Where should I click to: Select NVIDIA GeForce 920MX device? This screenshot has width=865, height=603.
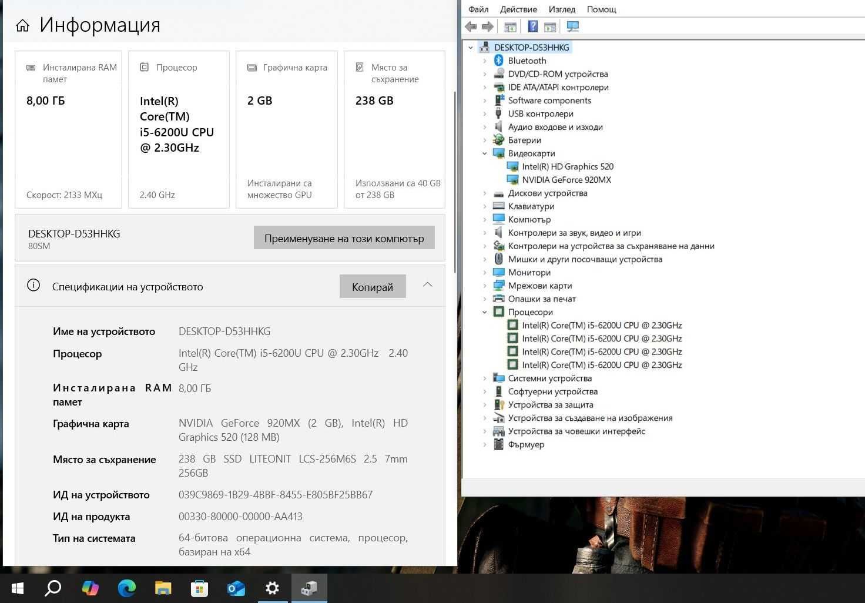566,180
